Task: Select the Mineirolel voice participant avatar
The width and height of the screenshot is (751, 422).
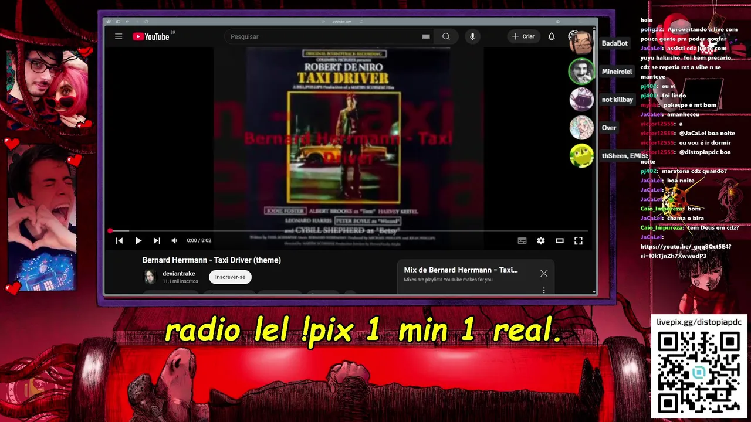Action: tap(581, 71)
